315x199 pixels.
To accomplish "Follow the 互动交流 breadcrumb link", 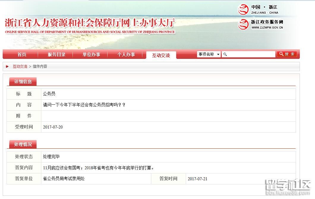I will [x=20, y=66].
